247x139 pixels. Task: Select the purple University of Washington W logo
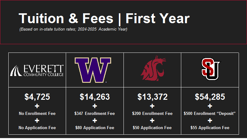tap(93, 70)
